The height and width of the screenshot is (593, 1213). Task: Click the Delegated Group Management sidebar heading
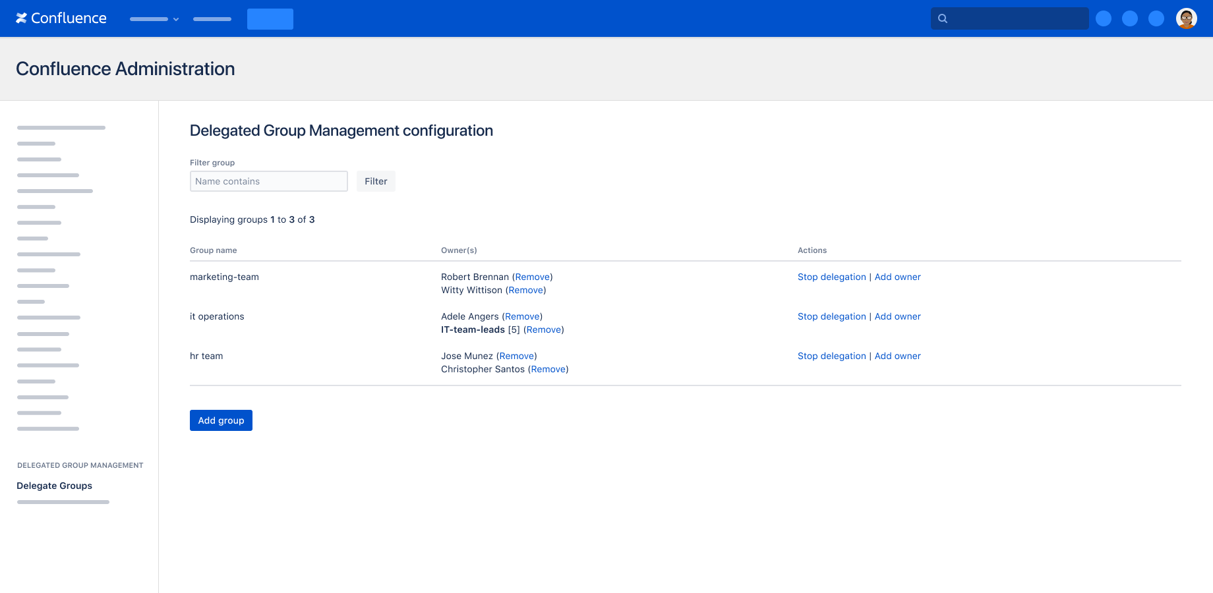(x=80, y=465)
